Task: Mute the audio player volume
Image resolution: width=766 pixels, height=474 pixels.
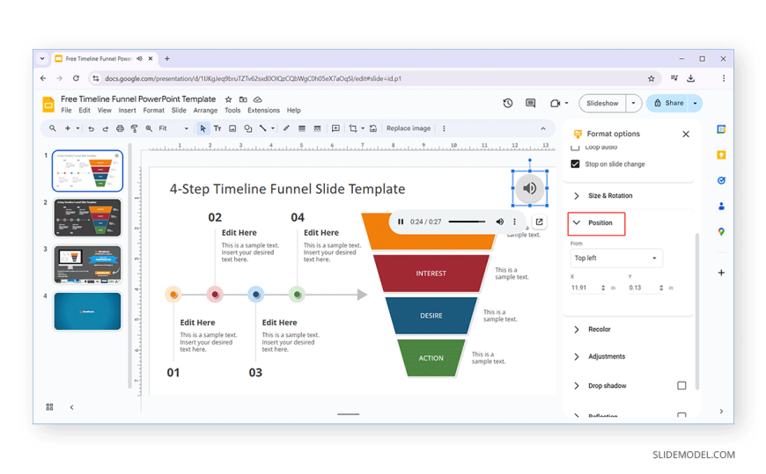Action: pyautogui.click(x=499, y=222)
